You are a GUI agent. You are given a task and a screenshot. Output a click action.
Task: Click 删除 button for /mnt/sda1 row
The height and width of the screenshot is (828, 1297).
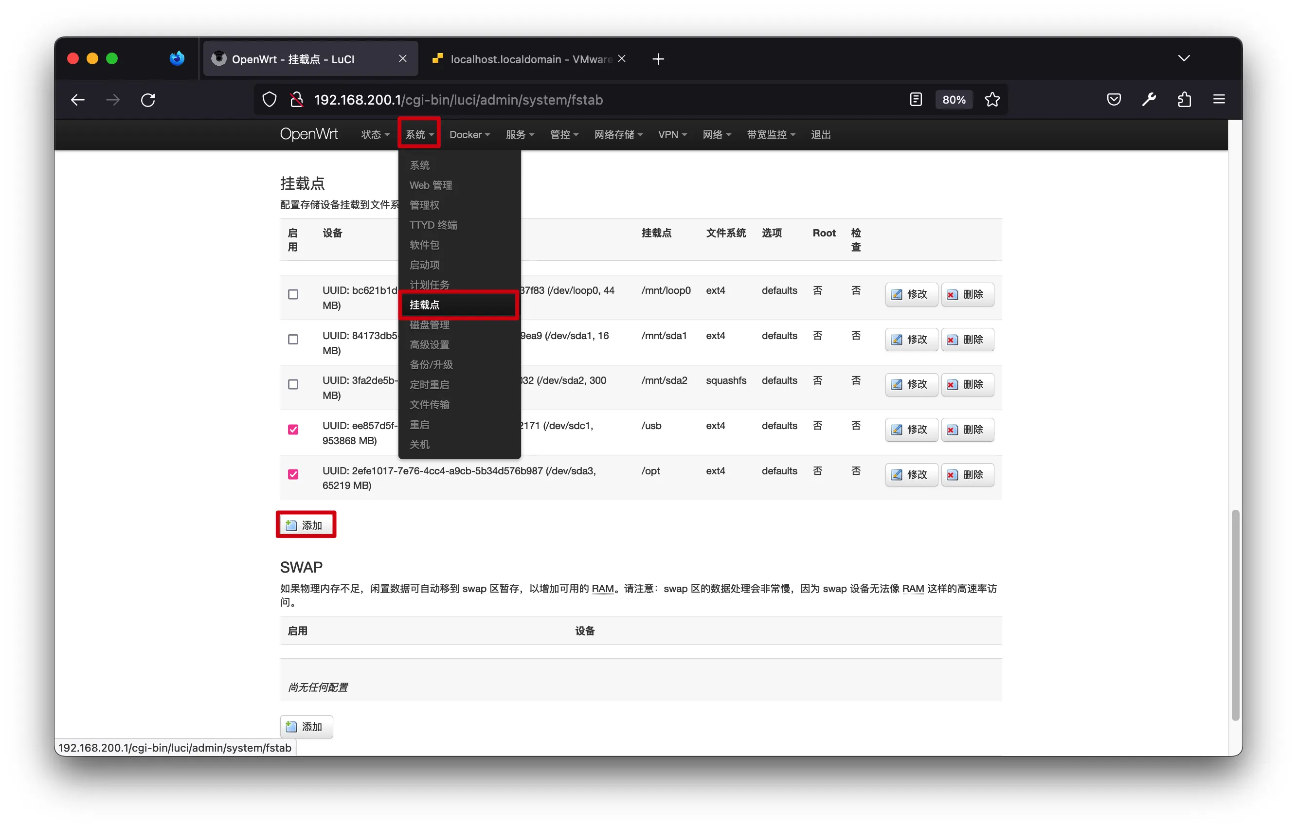click(967, 340)
